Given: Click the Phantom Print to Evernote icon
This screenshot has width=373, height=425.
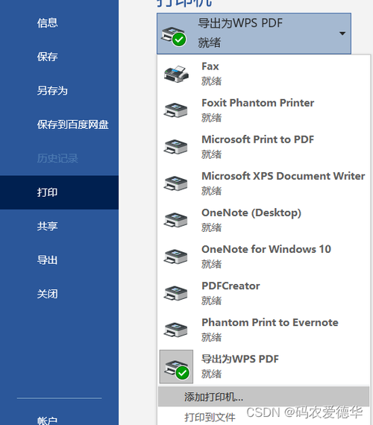Looking at the screenshot, I should pyautogui.click(x=176, y=330).
